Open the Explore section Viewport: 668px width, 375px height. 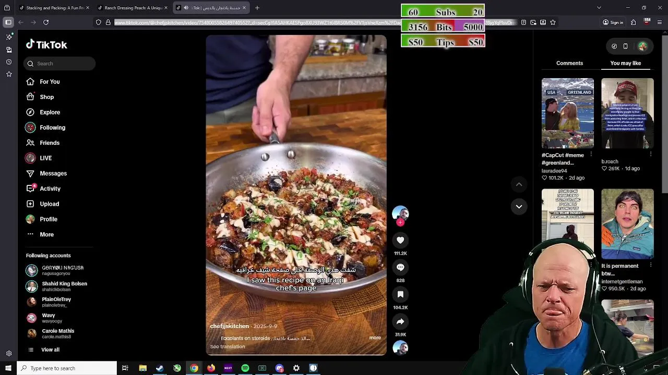click(43, 113)
